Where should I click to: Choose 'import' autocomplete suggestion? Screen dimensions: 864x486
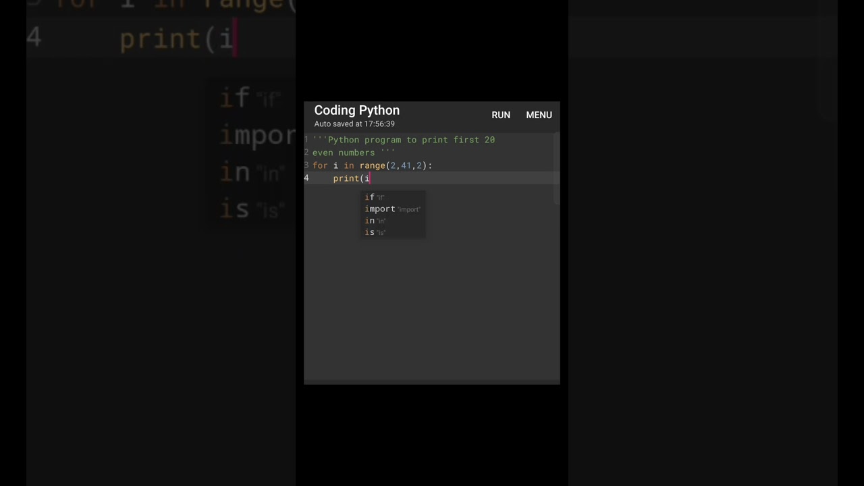click(x=394, y=209)
